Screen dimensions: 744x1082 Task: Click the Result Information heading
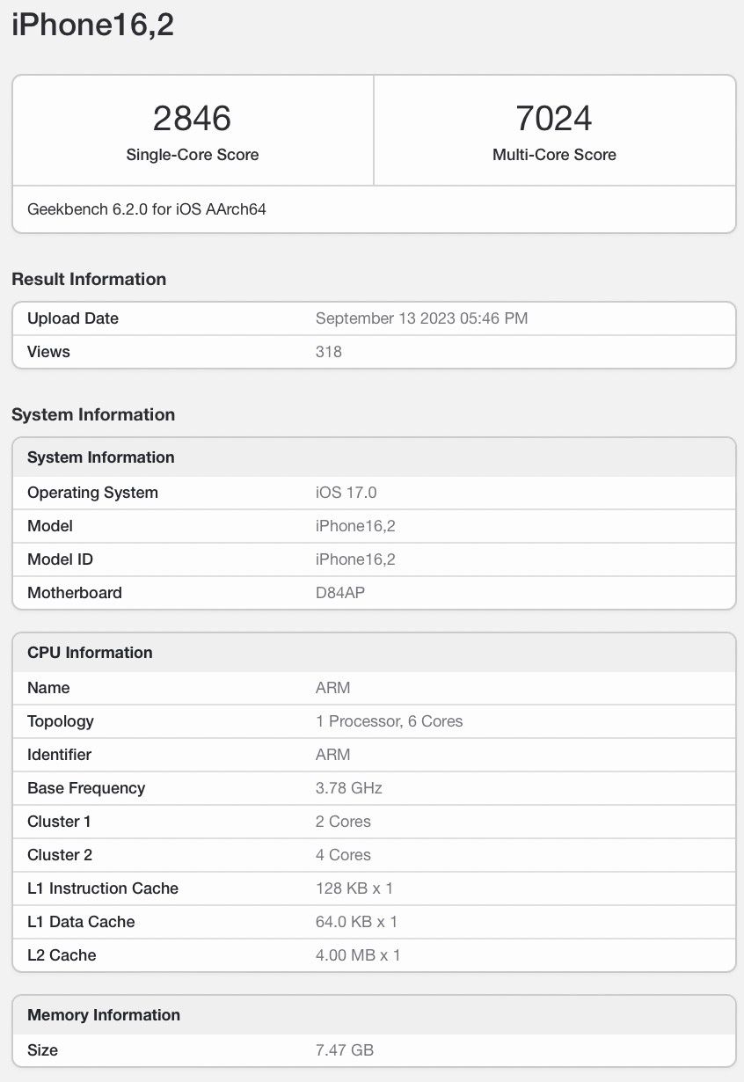point(89,279)
